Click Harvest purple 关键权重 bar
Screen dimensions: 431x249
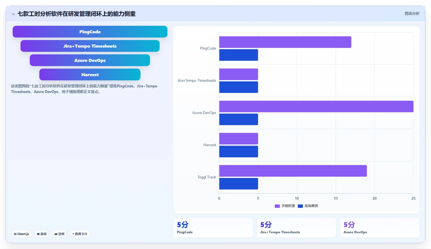point(239,139)
